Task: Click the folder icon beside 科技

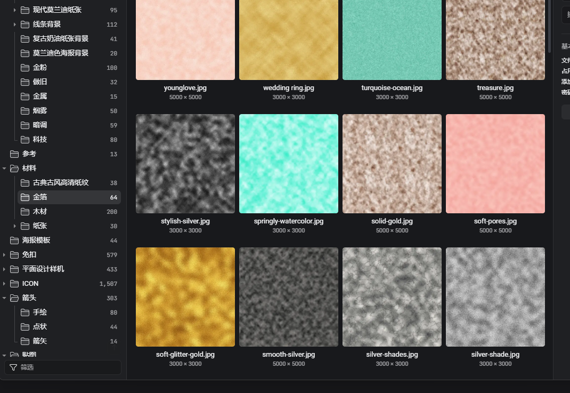Action: pyautogui.click(x=25, y=140)
